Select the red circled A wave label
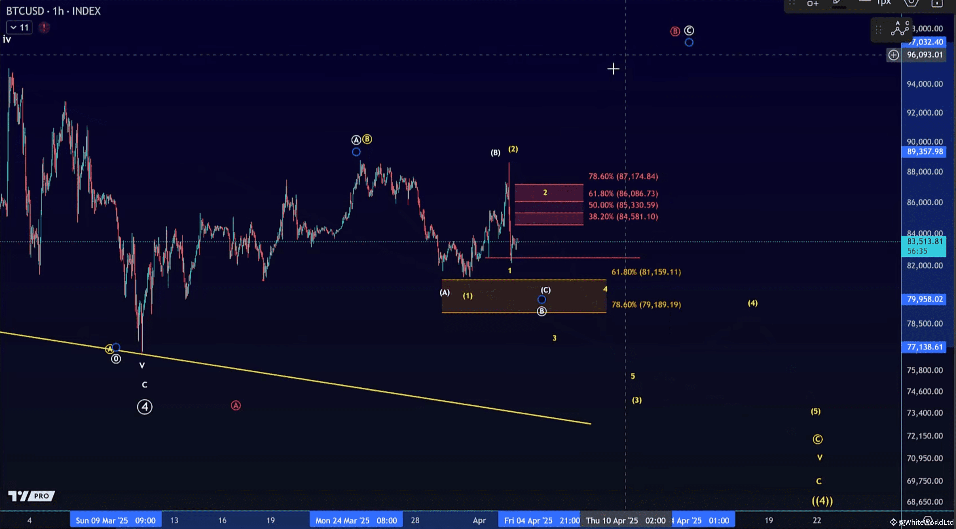 [x=236, y=405]
